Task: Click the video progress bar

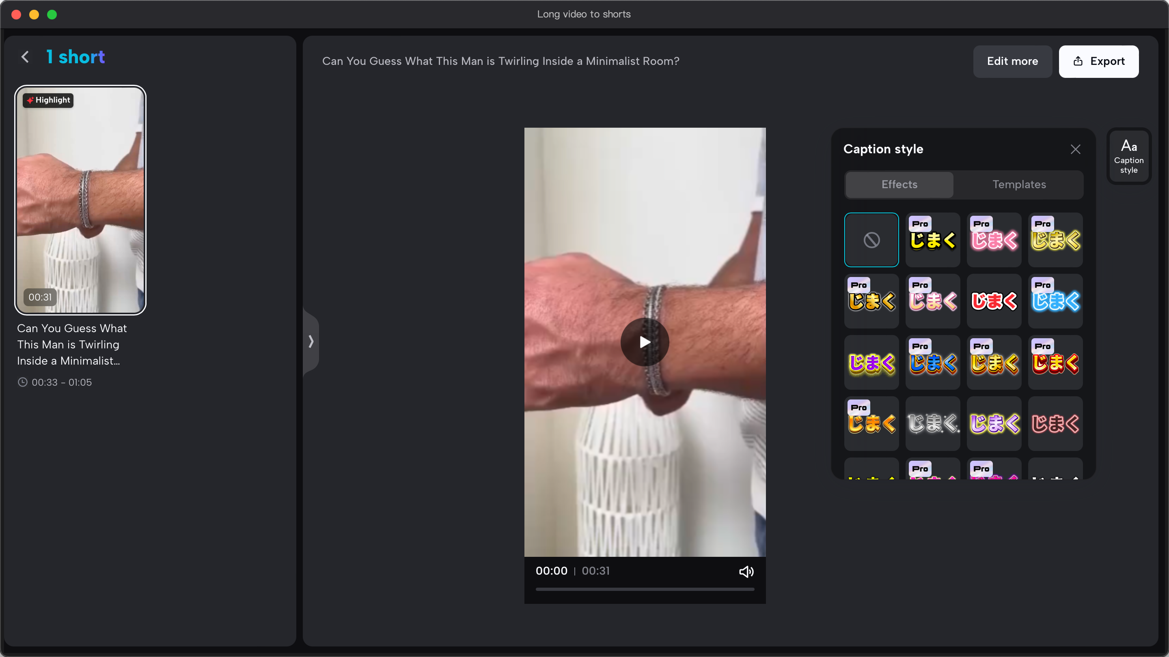Action: coord(645,589)
